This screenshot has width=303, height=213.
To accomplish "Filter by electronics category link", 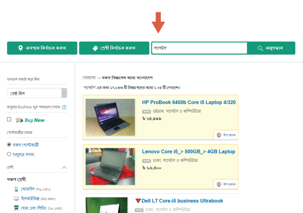I will 30,199.
